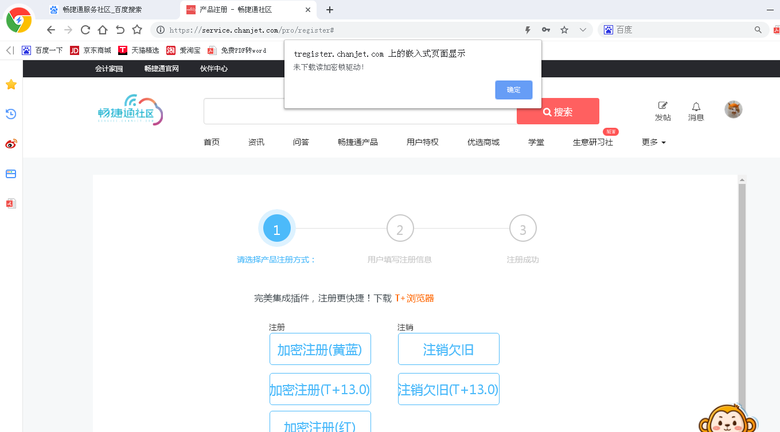Expand the 更多 dropdown menu
780x432 pixels.
coord(654,142)
